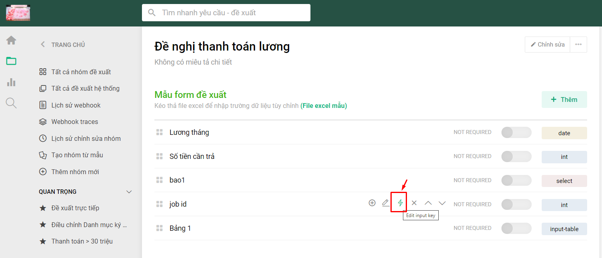Open the File excel mẫu link
602x258 pixels.
point(324,106)
